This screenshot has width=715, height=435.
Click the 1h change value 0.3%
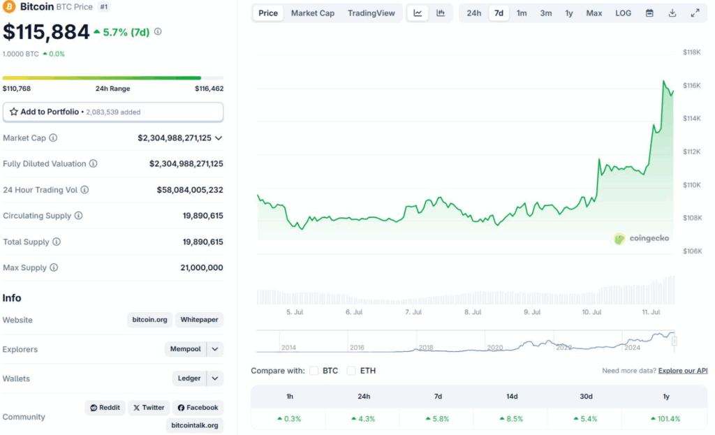pos(289,418)
